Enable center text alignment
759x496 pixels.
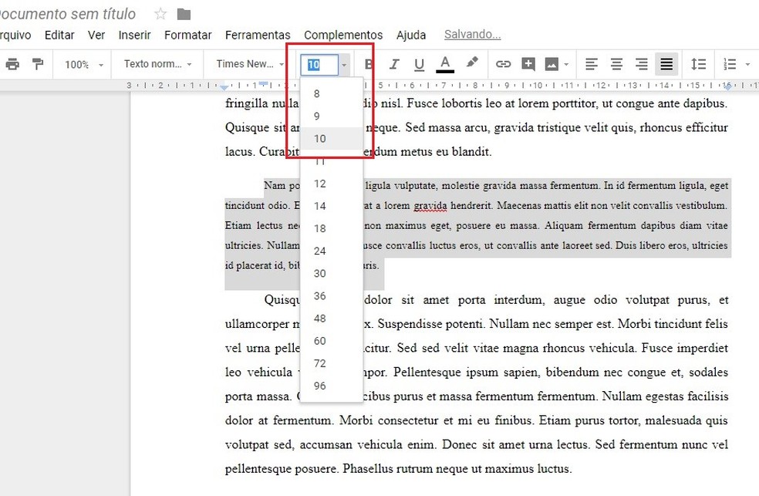[616, 64]
